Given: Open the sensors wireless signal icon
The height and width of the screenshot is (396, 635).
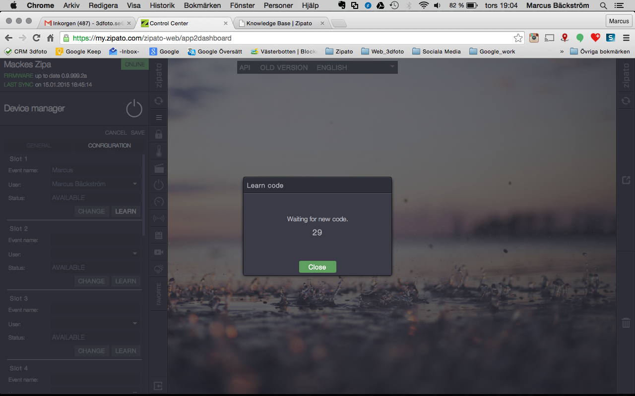Looking at the screenshot, I should click(x=159, y=218).
